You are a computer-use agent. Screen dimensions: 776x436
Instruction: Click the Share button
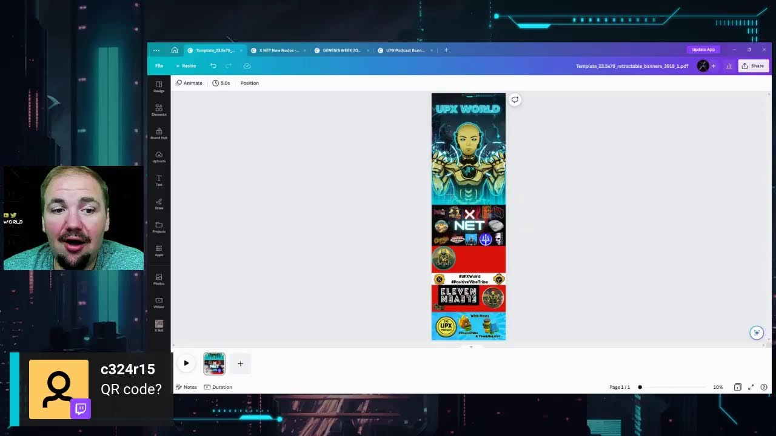(753, 66)
